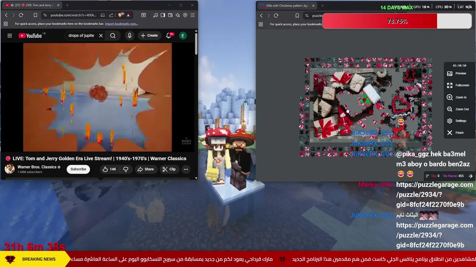Open the YouTube account avatar menu
Viewport: 476px width, 267px height.
pos(183,36)
